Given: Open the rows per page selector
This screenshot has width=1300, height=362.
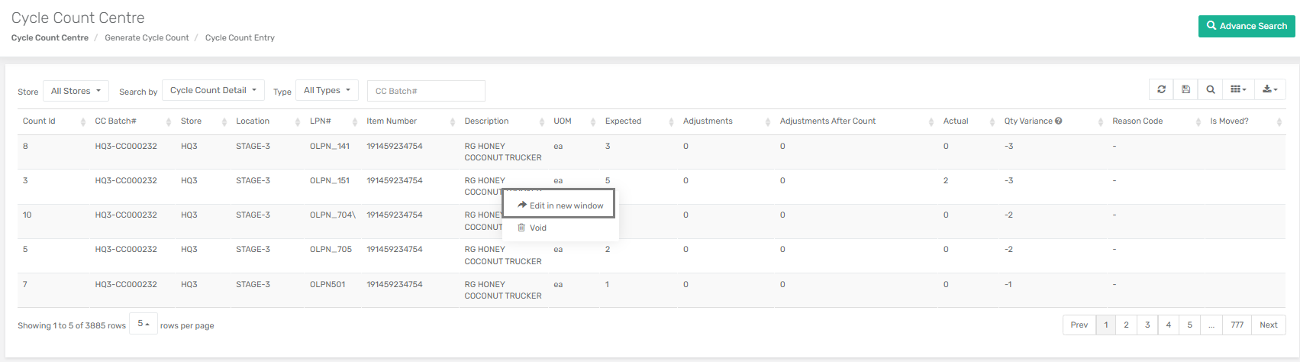Looking at the screenshot, I should (144, 324).
